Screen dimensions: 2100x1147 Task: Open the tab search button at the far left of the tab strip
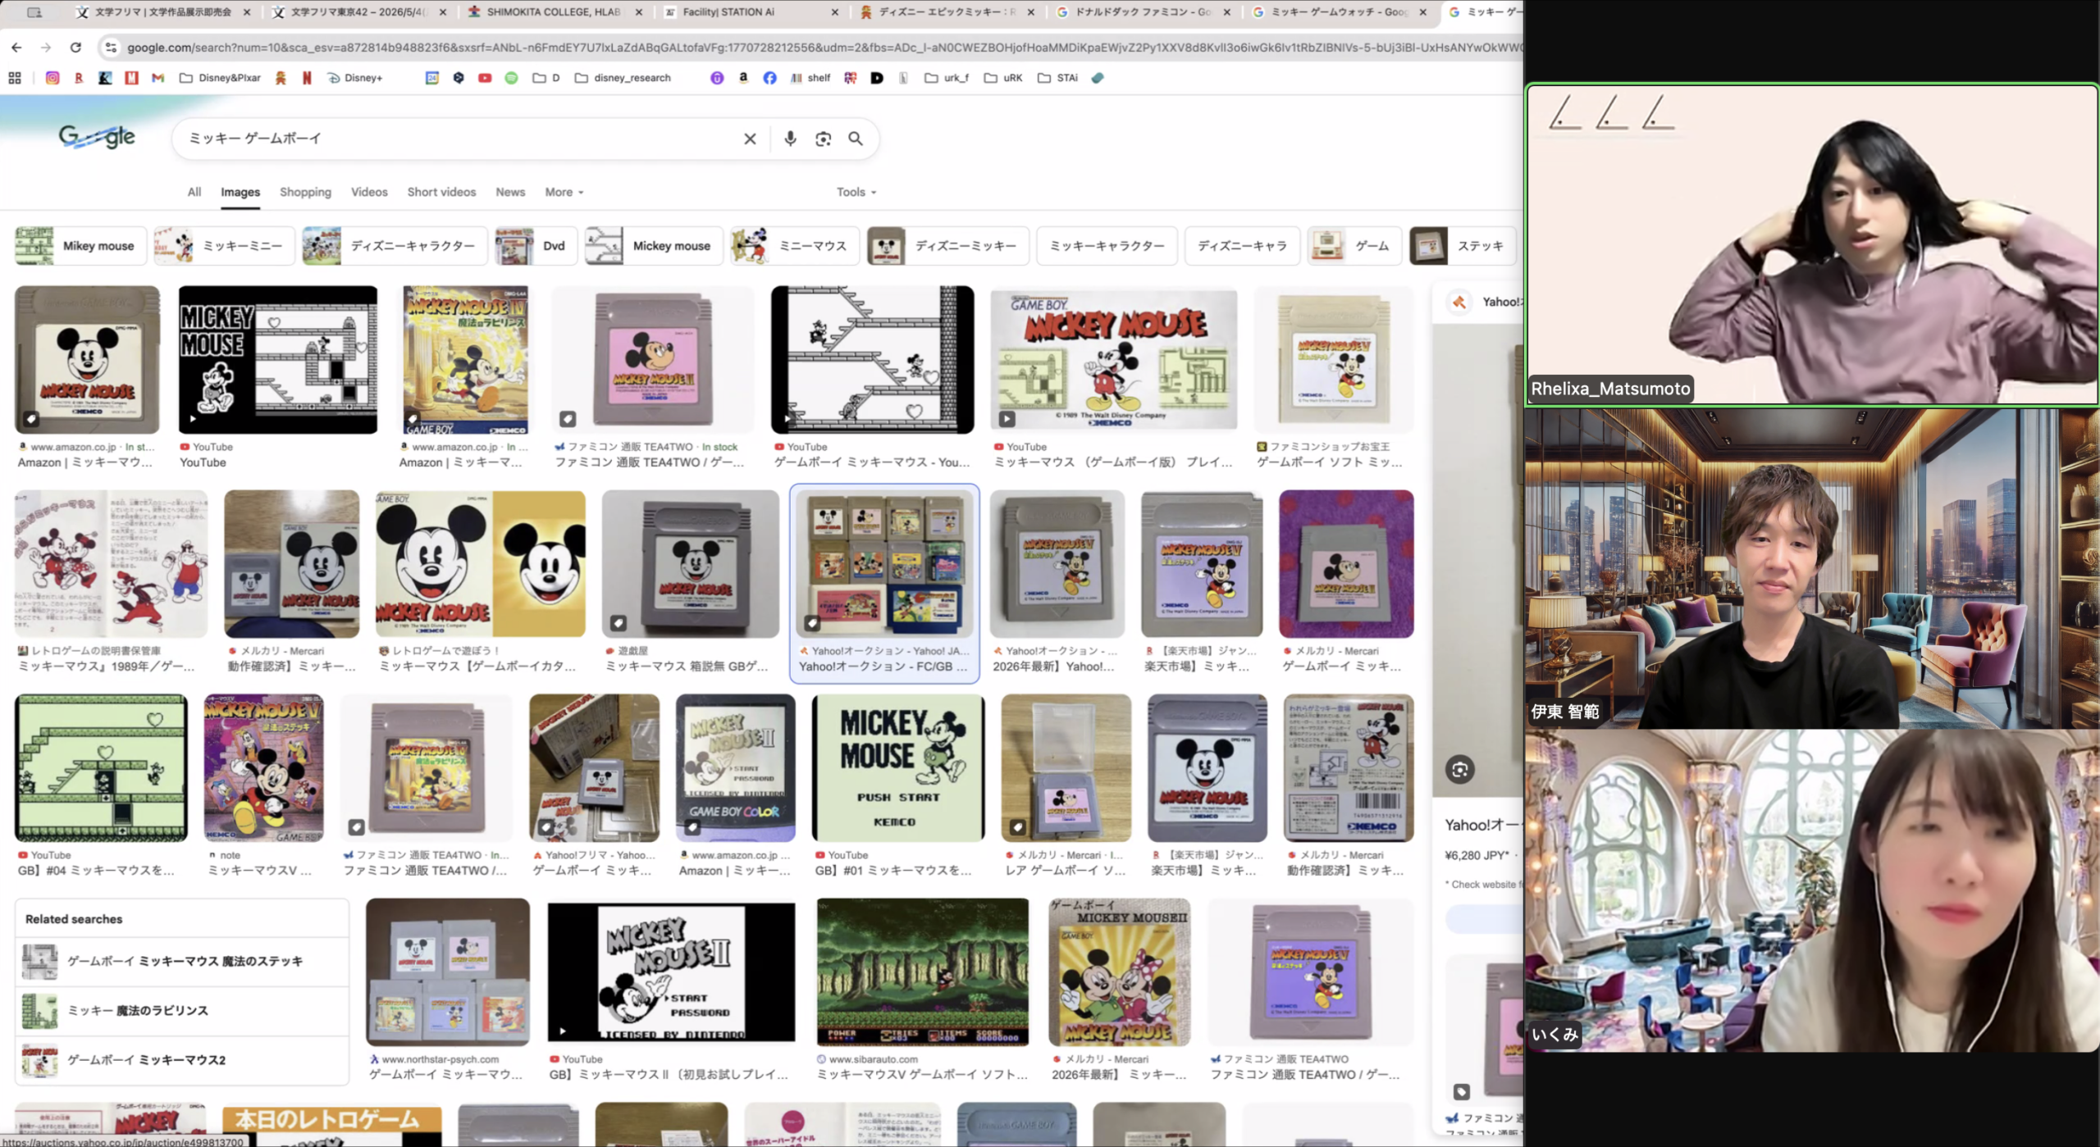tap(34, 12)
